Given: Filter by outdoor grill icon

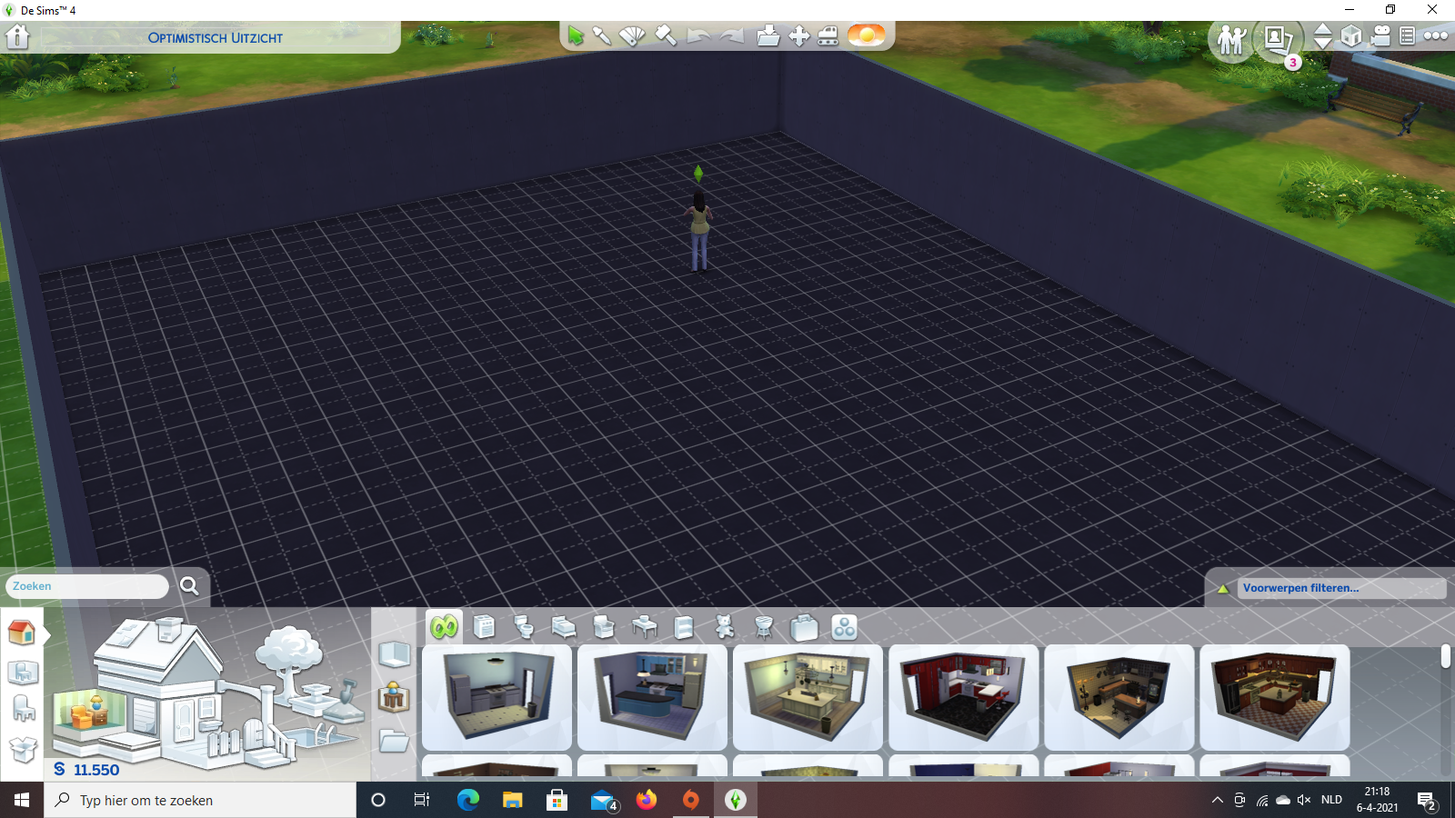Looking at the screenshot, I should pyautogui.click(x=764, y=627).
